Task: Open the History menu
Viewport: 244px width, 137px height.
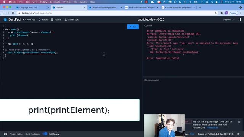Action: [43, 2]
